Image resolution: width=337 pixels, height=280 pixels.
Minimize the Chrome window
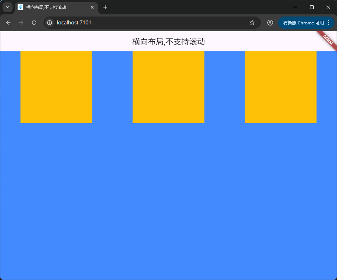295,7
